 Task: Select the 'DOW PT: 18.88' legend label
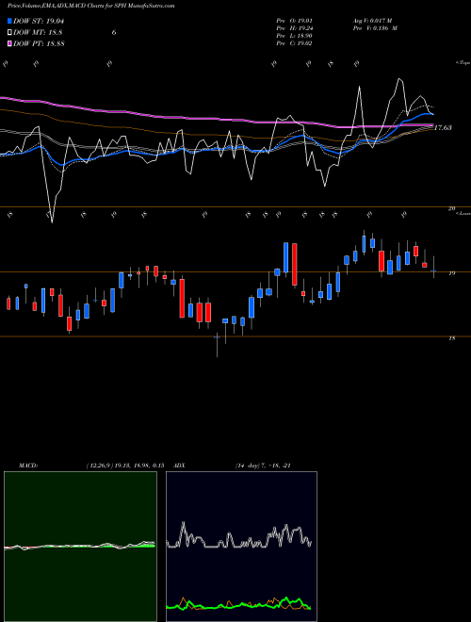click(39, 43)
